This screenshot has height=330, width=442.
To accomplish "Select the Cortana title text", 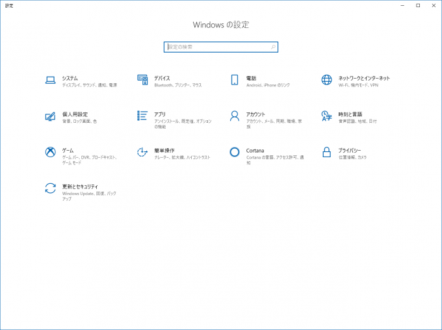I will pos(255,151).
